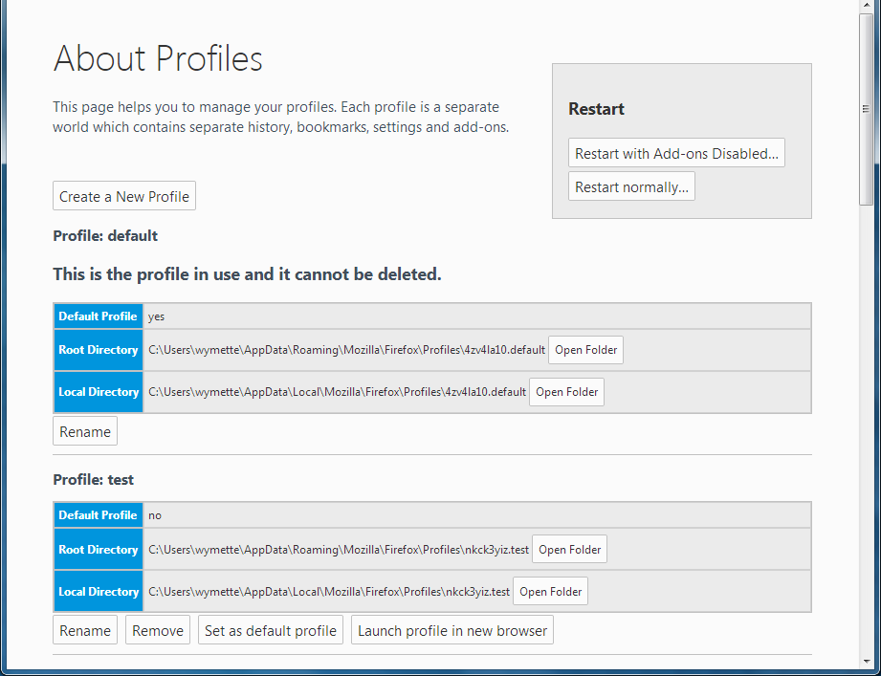Open Folder for default profile Local Directory
Viewport: 881px width, 676px height.
pos(566,392)
